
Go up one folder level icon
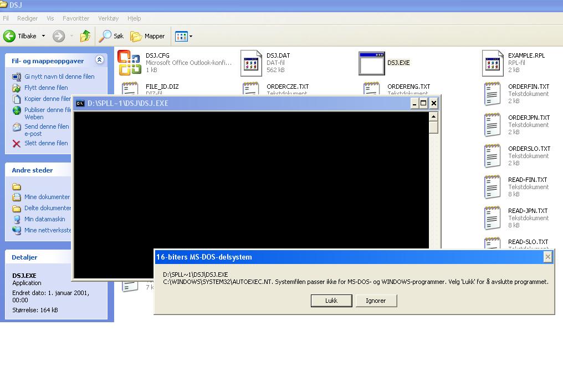(x=85, y=36)
